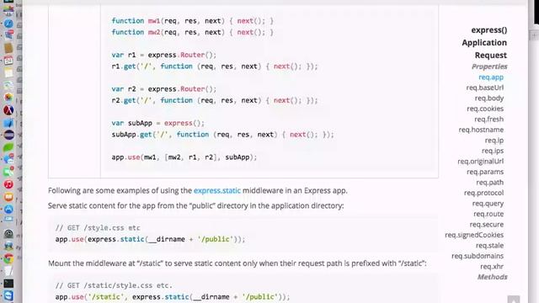Launch TeamViewer from the dock
539x303 pixels.
pos(8,295)
